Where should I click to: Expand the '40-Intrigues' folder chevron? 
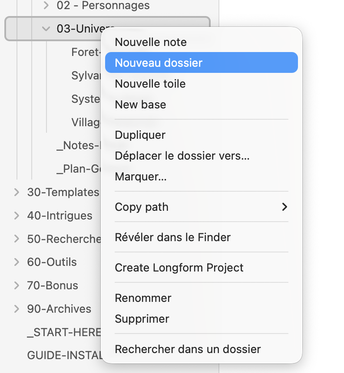tap(17, 216)
